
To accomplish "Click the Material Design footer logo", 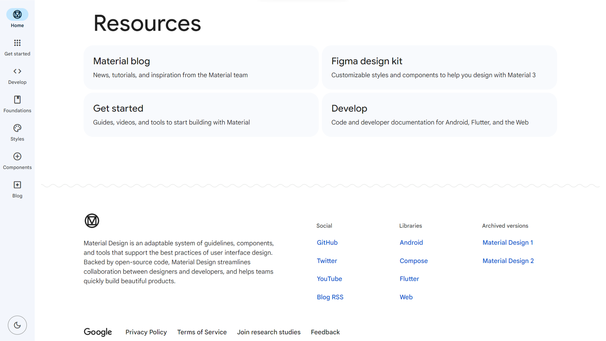I will coord(92,221).
